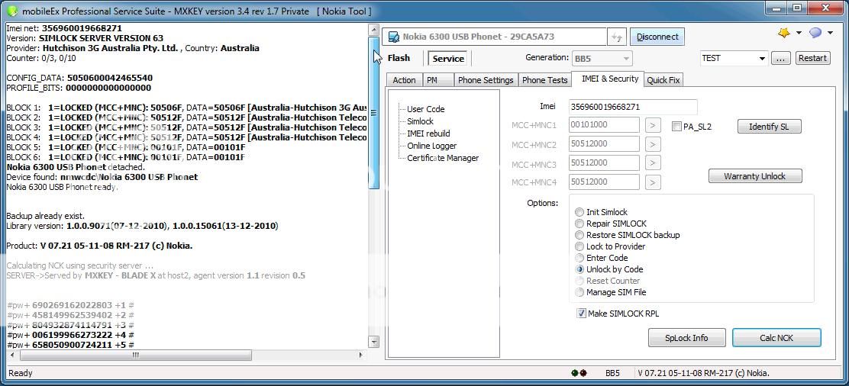Select Certificate Manager in the tree list
Image resolution: width=849 pixels, height=386 pixels.
coord(443,158)
